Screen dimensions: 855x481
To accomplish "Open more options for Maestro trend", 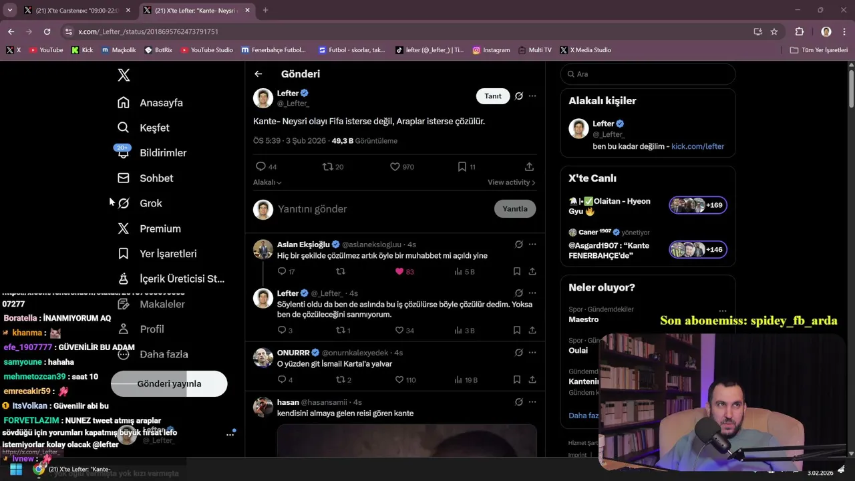I will [723, 311].
